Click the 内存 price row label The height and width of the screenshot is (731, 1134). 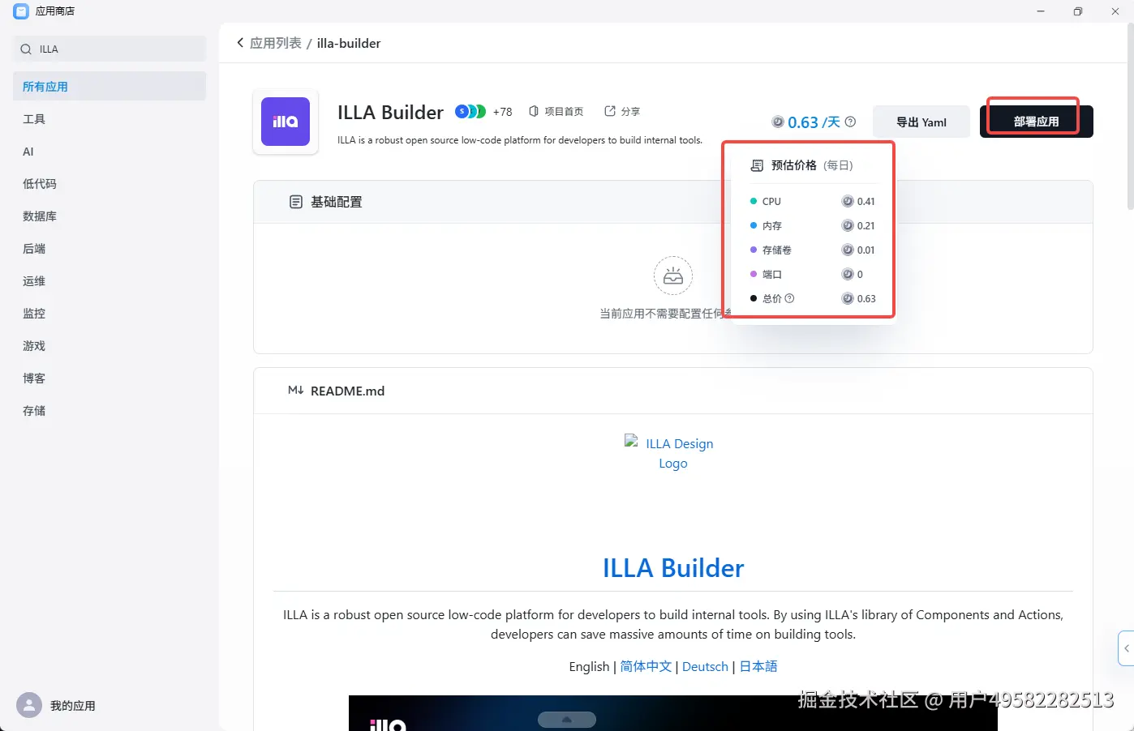coord(772,225)
